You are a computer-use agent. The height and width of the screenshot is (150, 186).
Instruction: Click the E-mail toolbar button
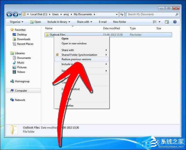click(x=103, y=22)
